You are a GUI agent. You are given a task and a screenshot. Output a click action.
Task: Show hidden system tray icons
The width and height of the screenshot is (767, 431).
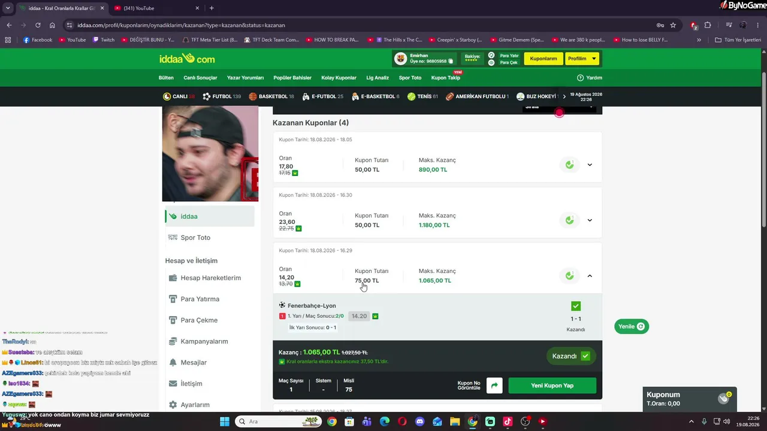[x=691, y=421]
